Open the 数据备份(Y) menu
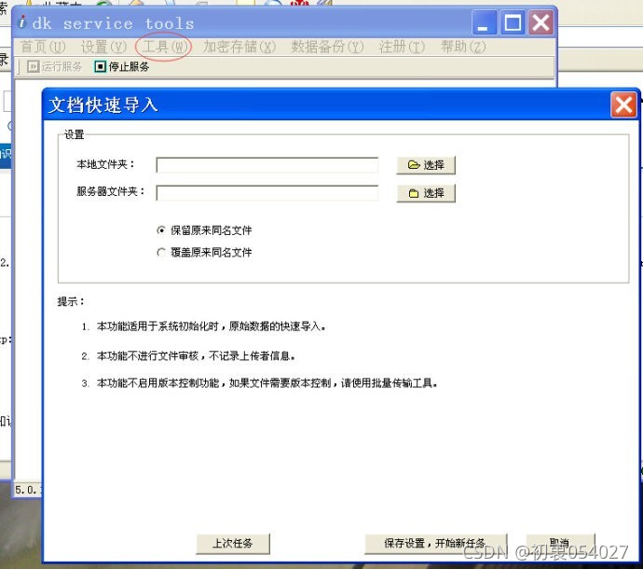643x569 pixels. (327, 47)
